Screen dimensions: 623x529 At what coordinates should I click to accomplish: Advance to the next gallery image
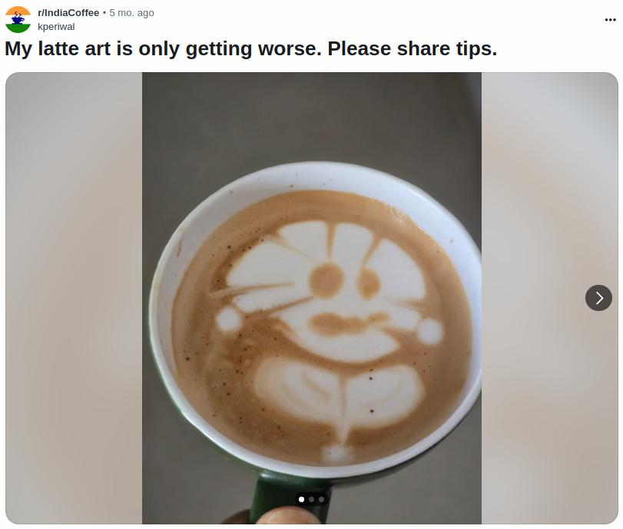point(598,298)
